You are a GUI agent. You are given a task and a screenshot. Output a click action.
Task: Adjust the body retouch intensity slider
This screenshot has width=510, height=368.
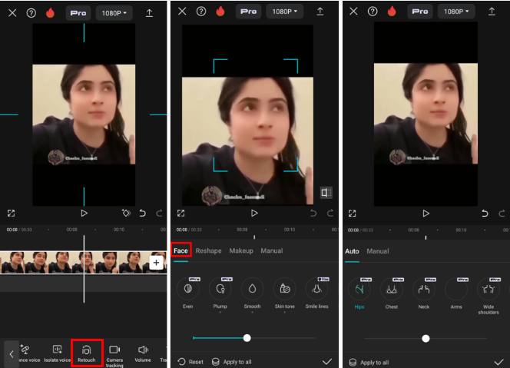[x=426, y=339]
